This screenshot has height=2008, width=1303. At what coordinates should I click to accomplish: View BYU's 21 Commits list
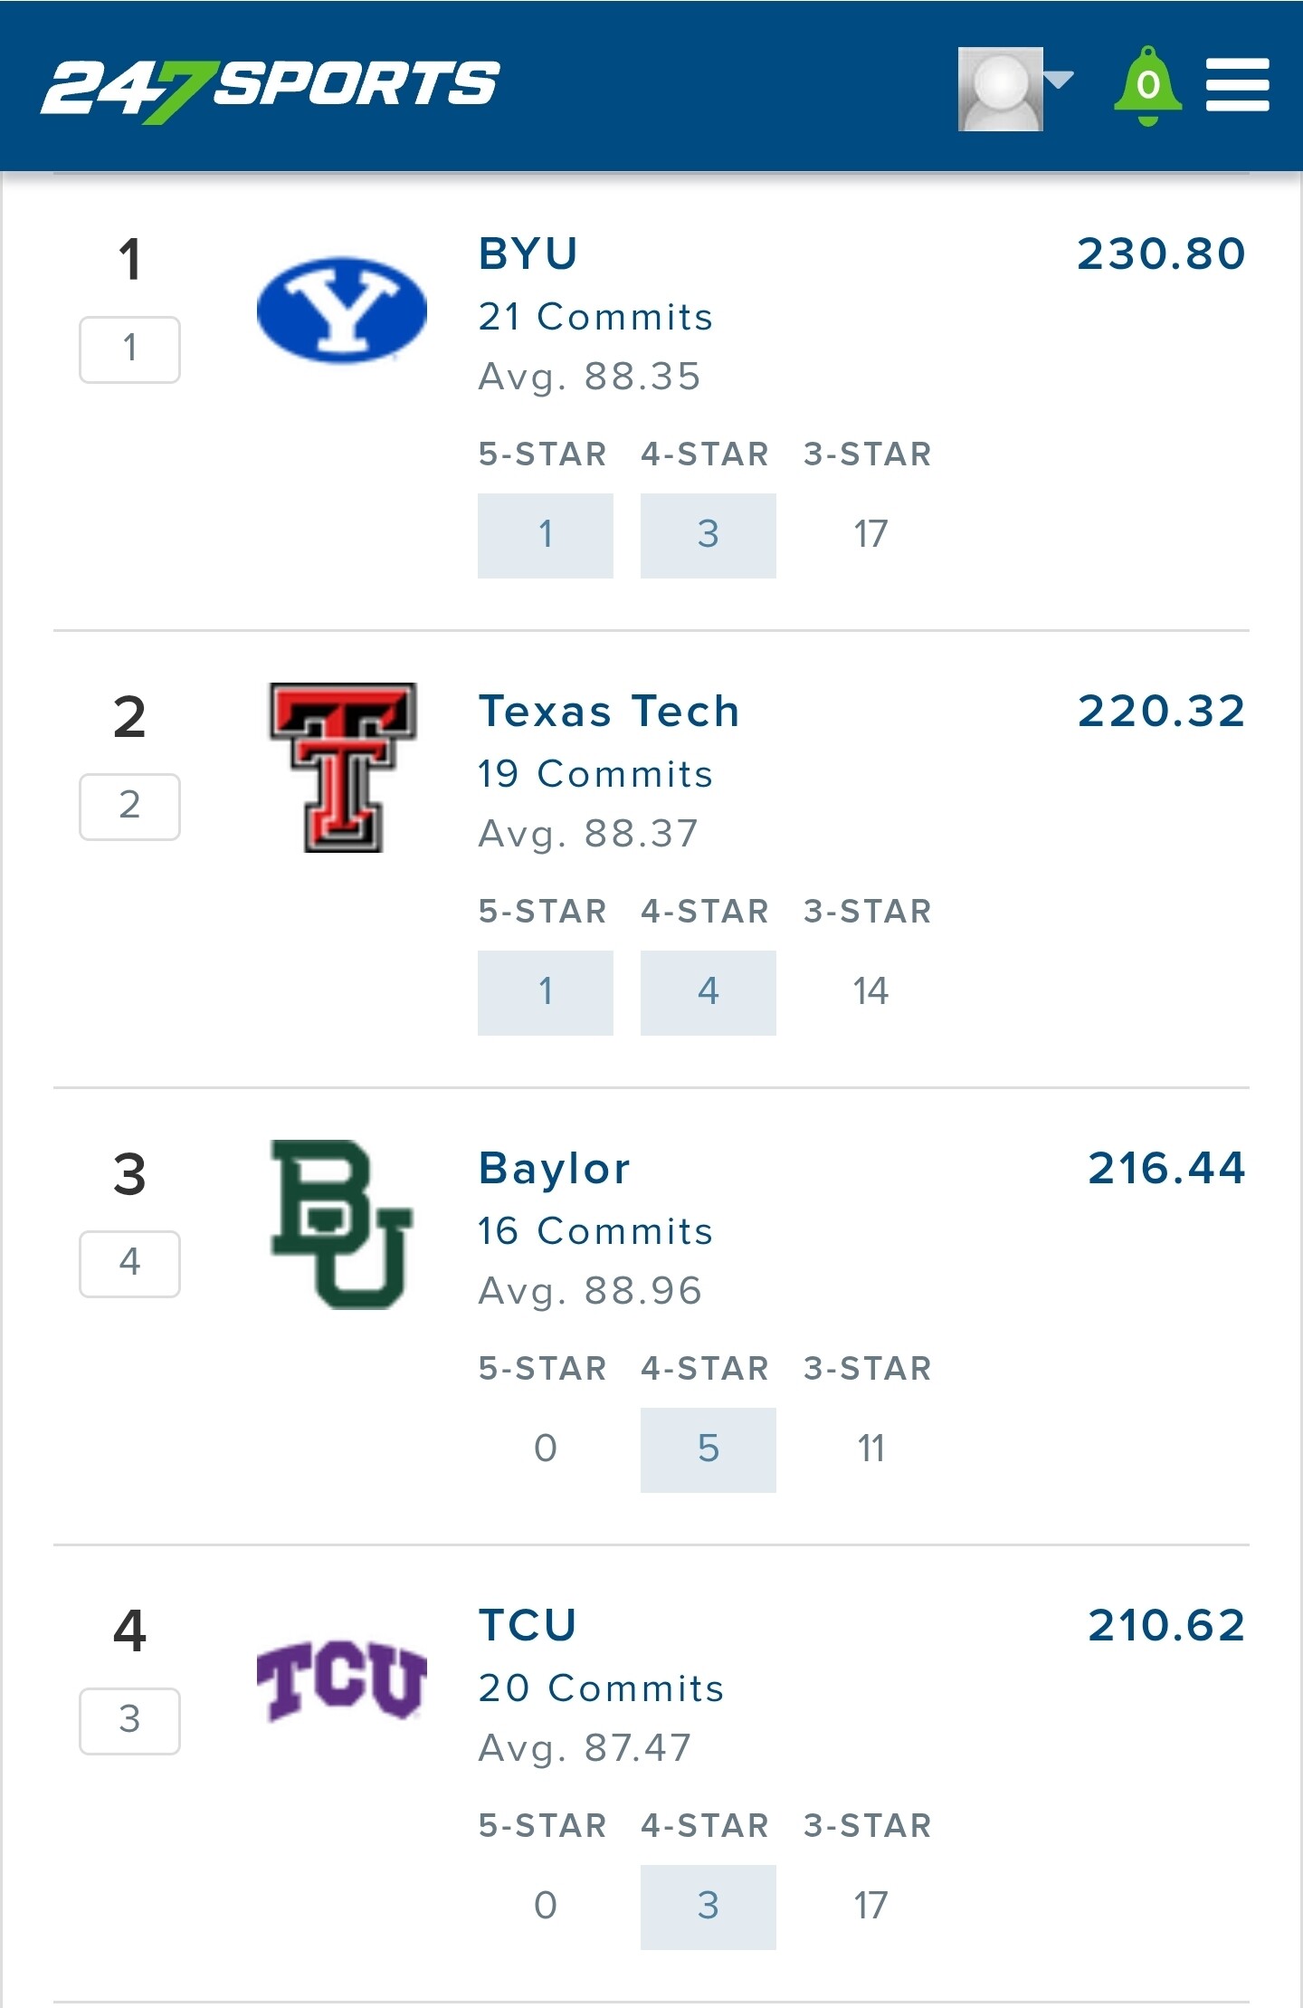[595, 317]
